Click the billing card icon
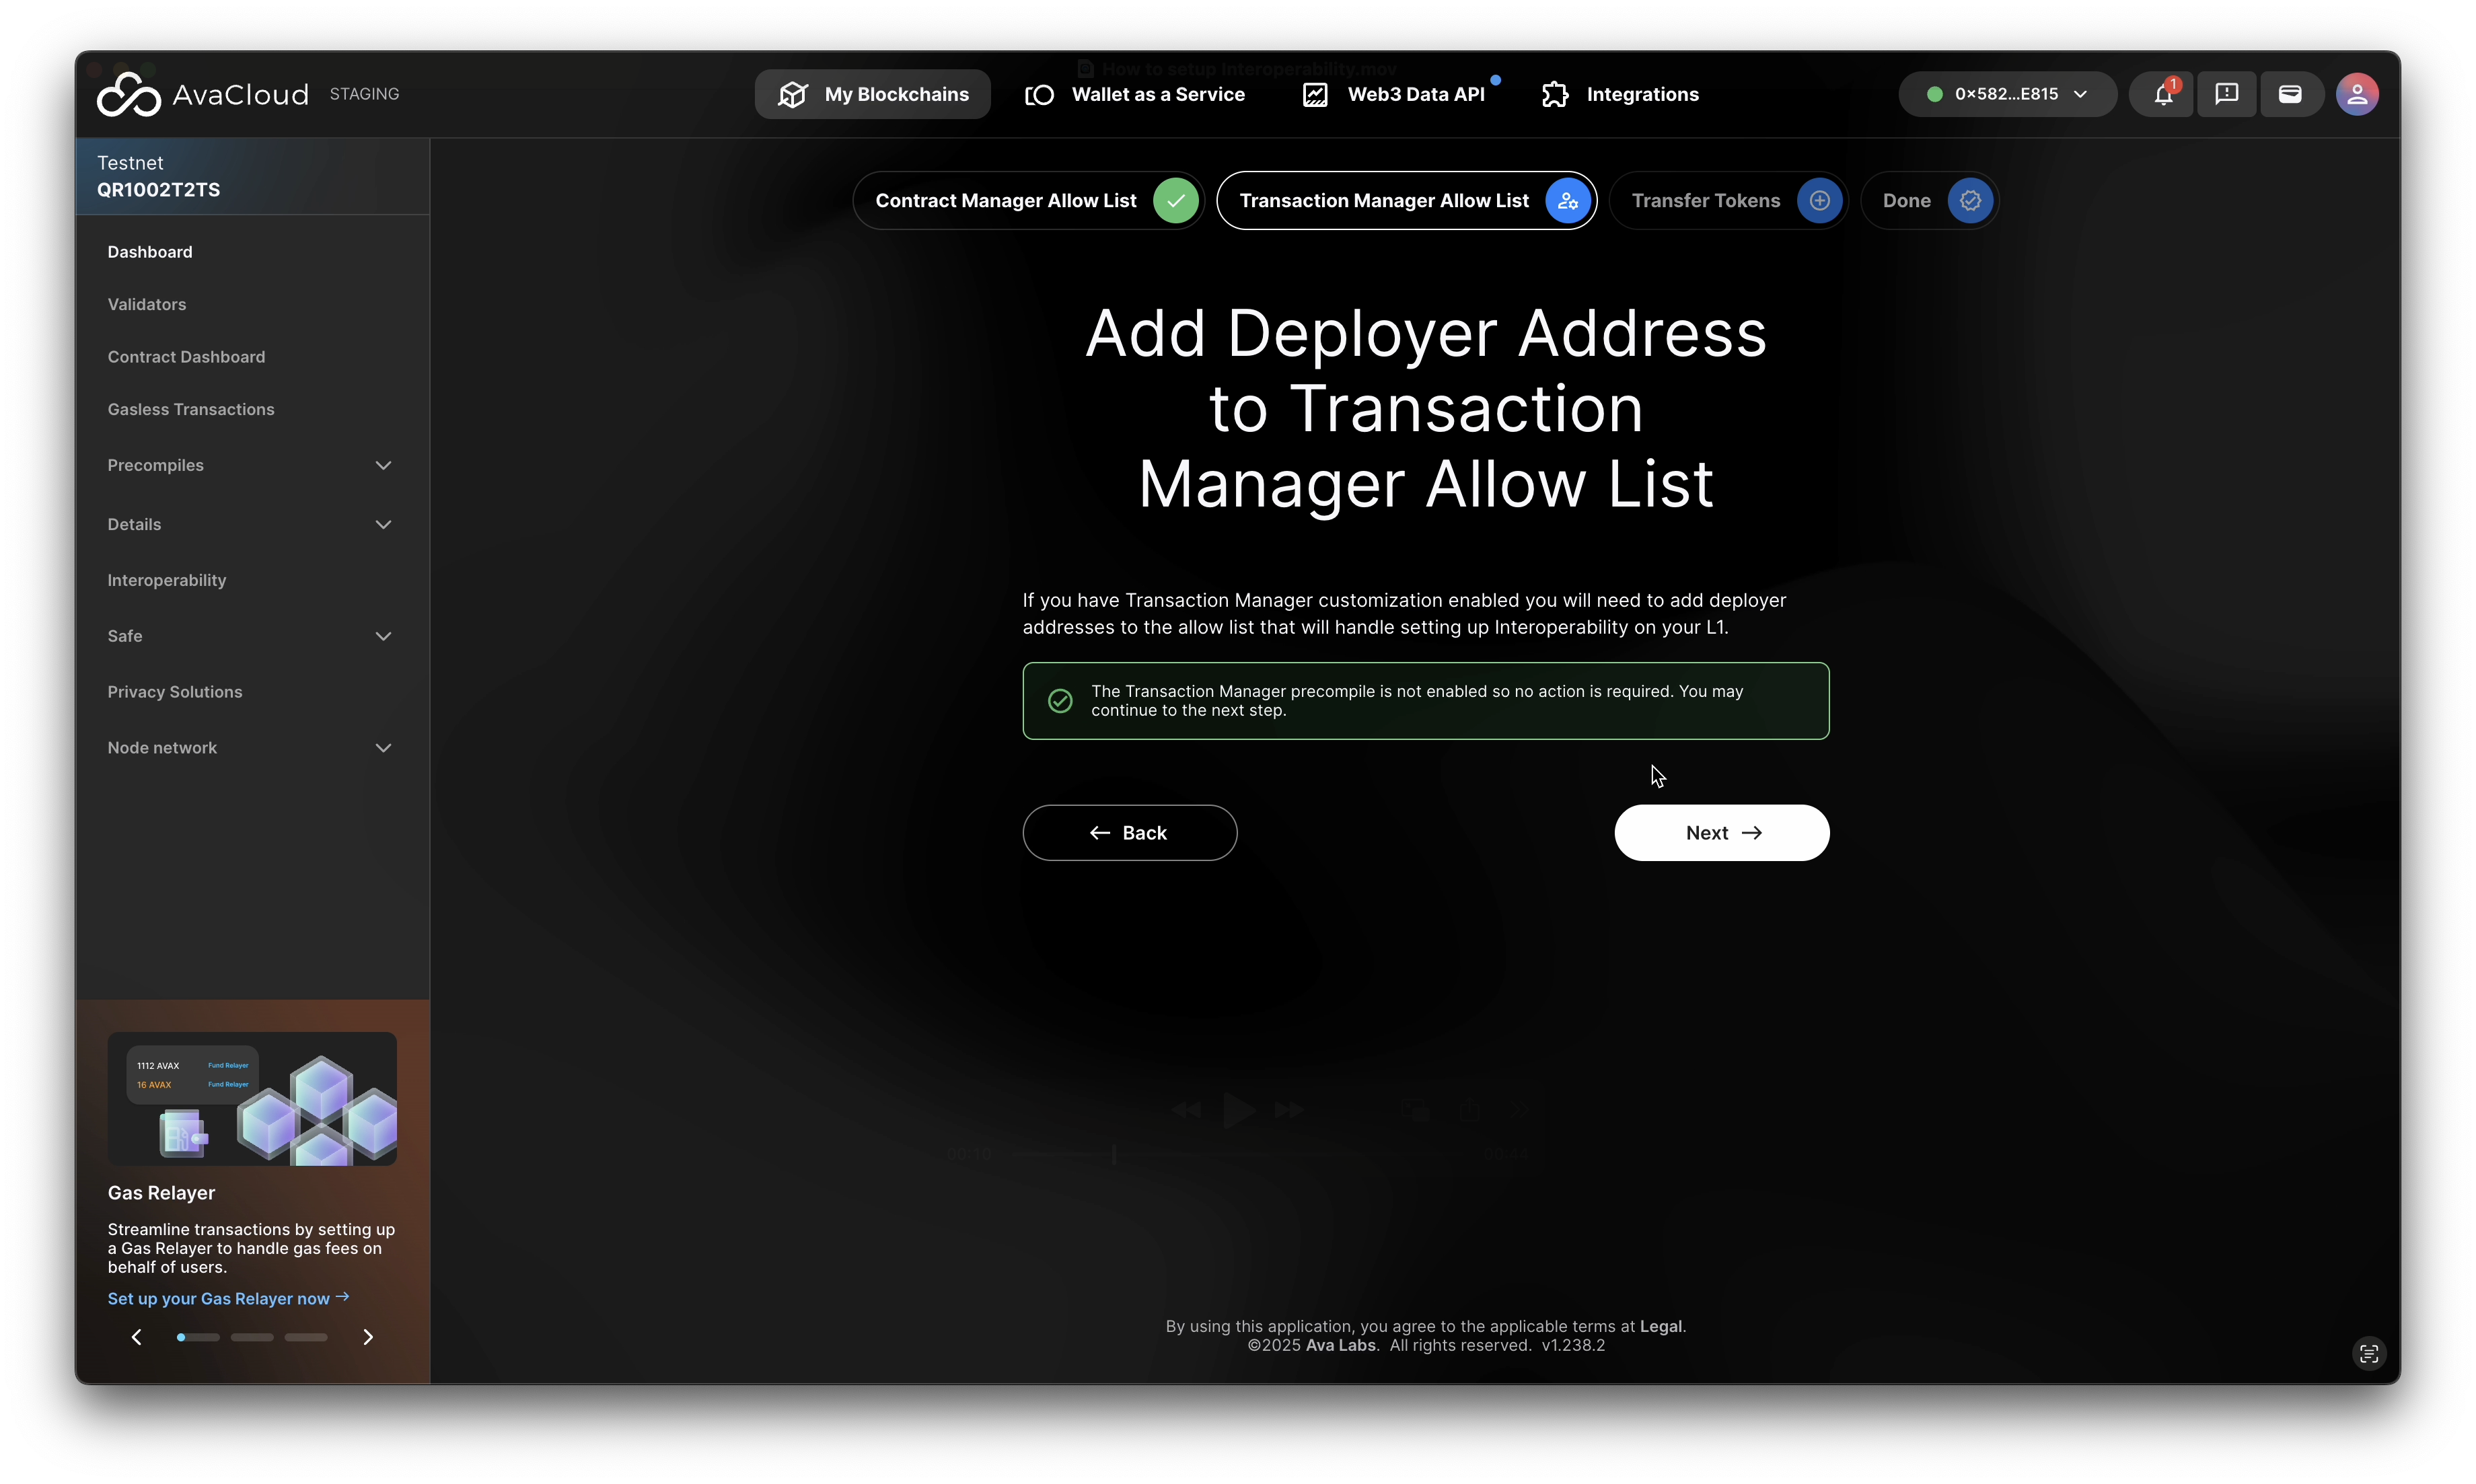Image resolution: width=2476 pixels, height=1484 pixels. tap(2290, 94)
